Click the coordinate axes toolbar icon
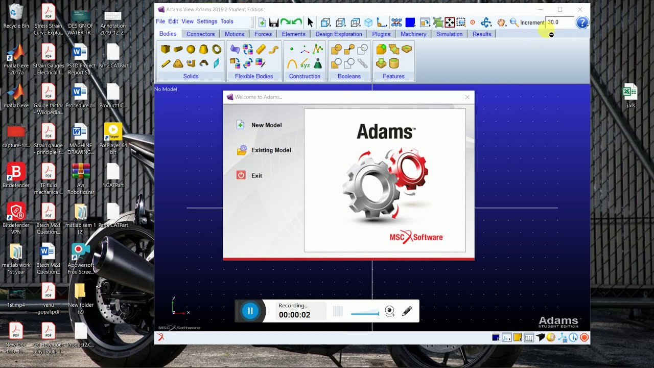Screen dimensions: 654x368 (381, 22)
